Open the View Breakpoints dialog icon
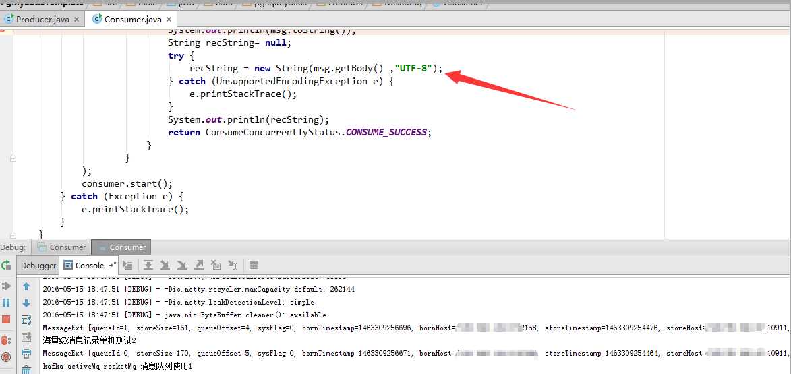 tap(6, 340)
